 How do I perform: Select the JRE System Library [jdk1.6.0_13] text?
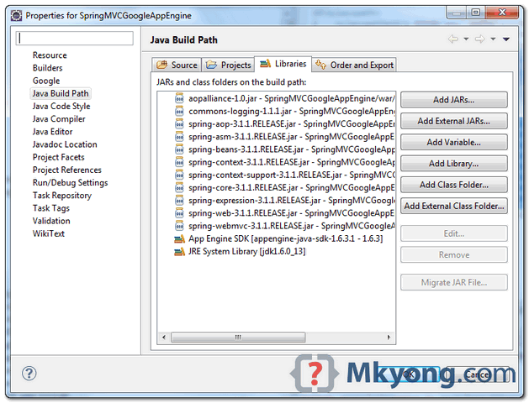point(247,252)
